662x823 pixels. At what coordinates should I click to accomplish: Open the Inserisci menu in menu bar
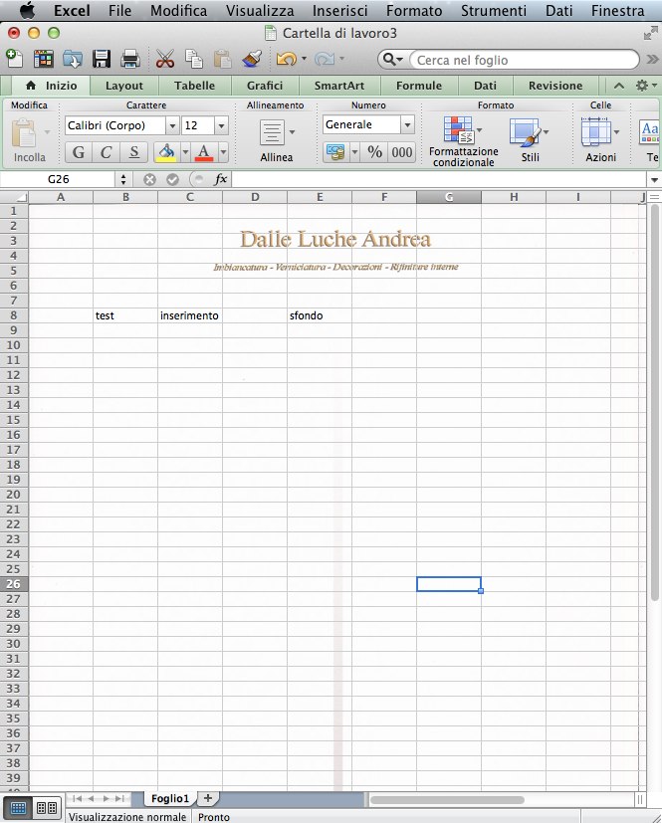point(340,11)
